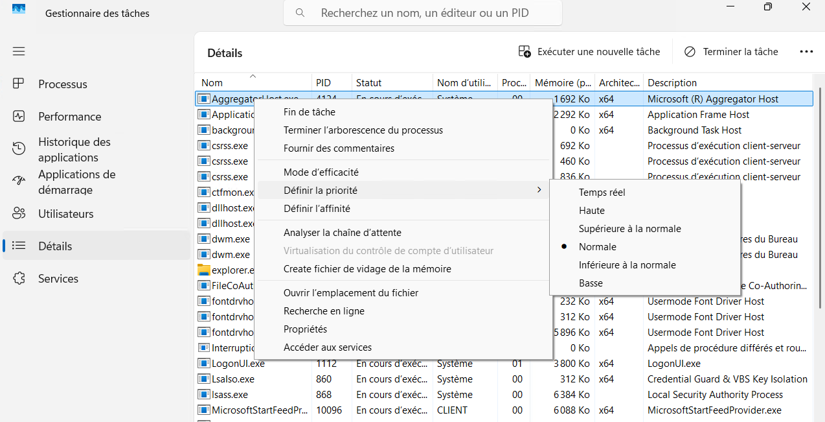Image resolution: width=825 pixels, height=422 pixels.
Task: Set priority to Basse
Action: pyautogui.click(x=591, y=283)
